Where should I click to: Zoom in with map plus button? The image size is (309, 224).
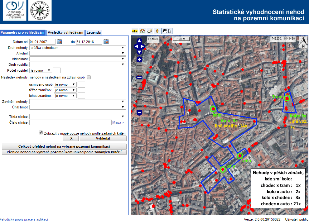(139, 59)
